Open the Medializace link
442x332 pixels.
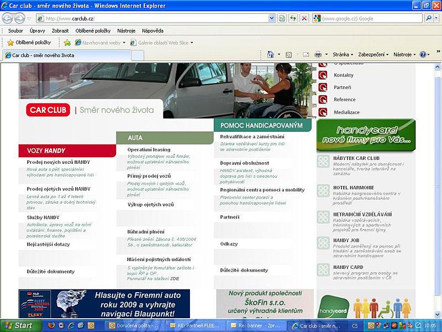click(x=346, y=112)
